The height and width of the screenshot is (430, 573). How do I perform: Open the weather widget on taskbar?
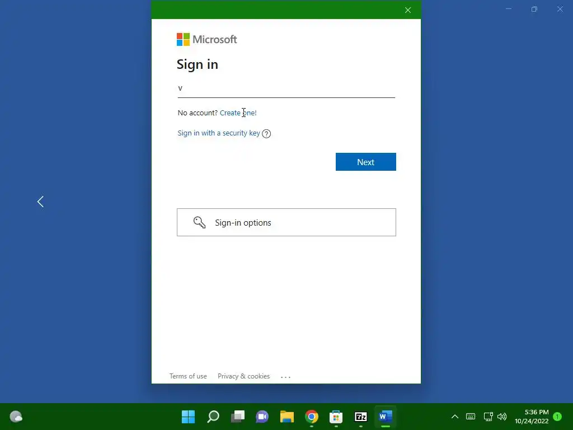16,417
